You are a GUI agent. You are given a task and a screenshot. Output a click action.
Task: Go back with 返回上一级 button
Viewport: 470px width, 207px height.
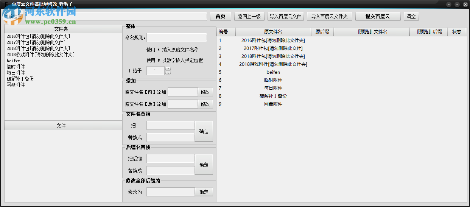[249, 16]
